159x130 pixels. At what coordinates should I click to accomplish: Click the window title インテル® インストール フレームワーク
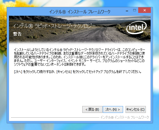click(80, 12)
